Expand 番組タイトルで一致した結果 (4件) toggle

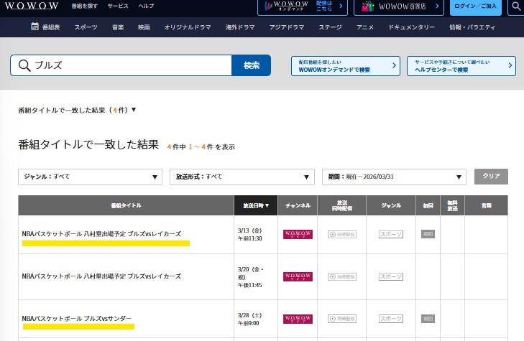77,110
